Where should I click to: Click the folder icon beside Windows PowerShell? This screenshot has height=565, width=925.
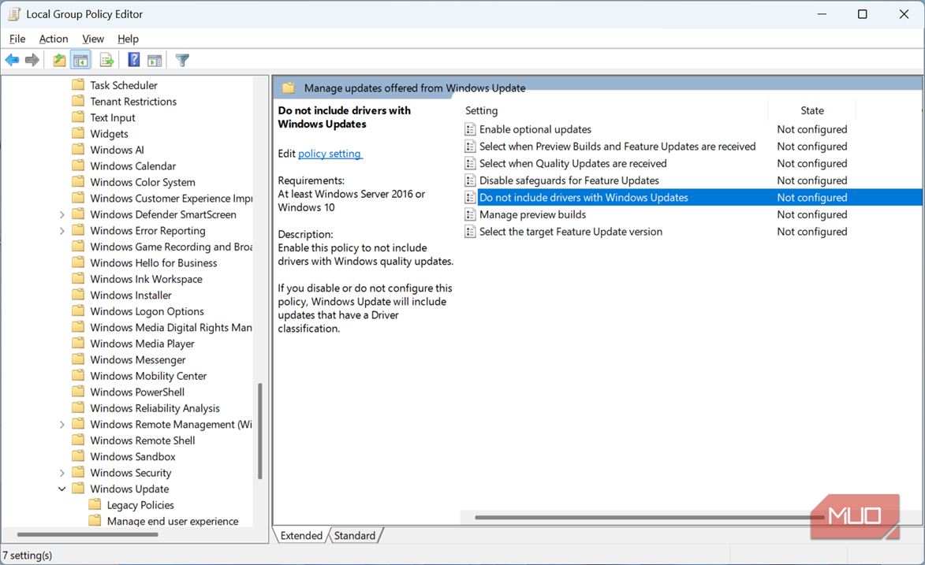click(78, 392)
